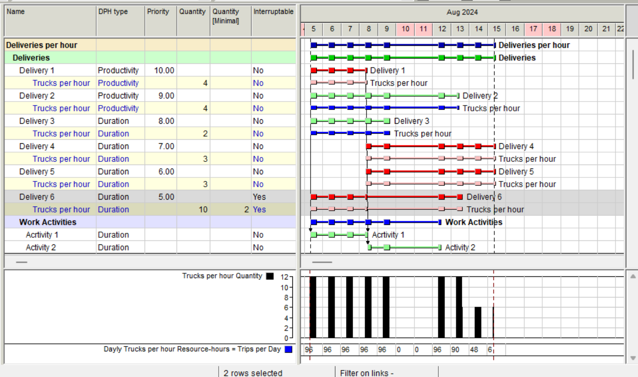
Task: Click the 10.00 priority cell
Action: pos(161,71)
